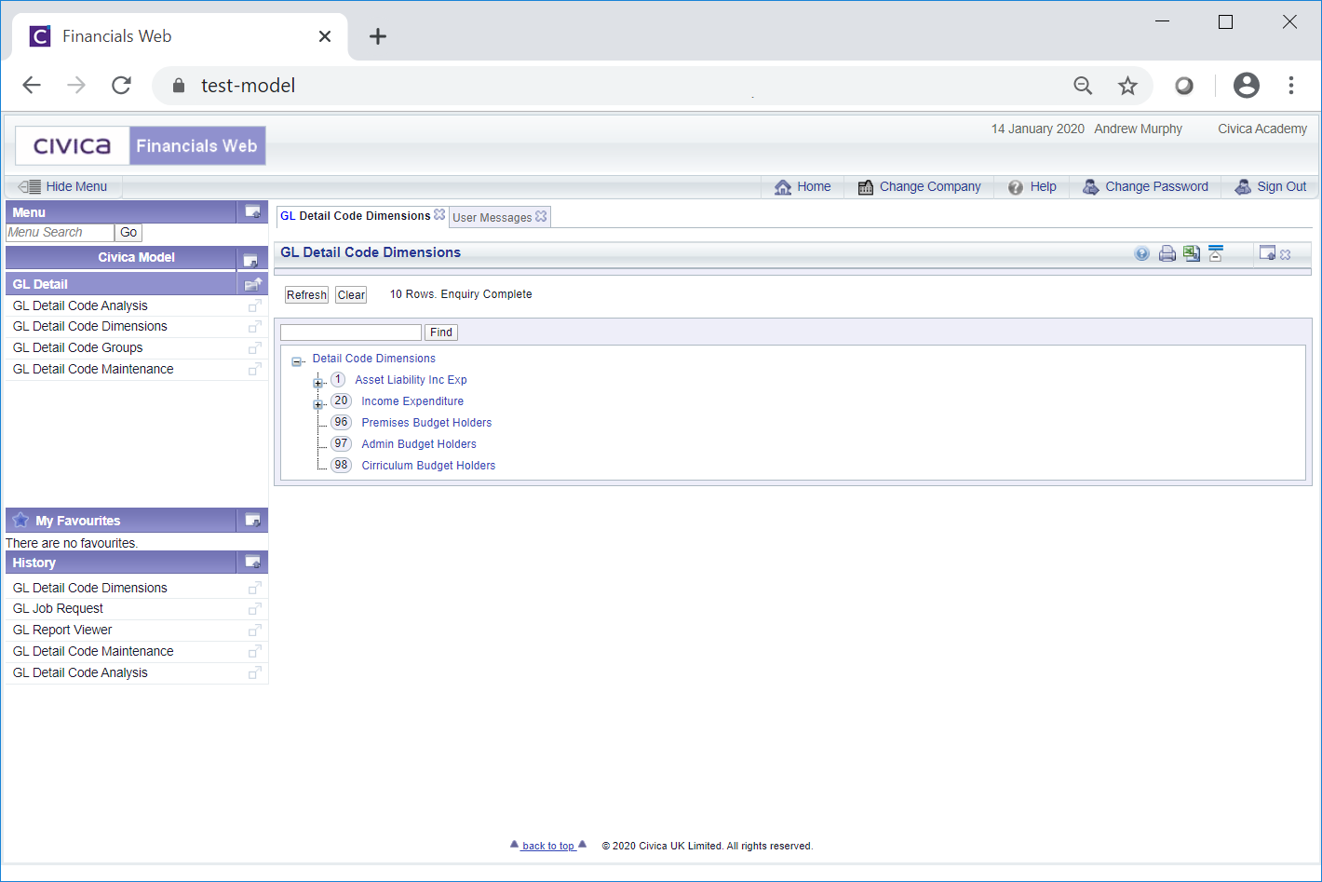Open GL Job Request from History
This screenshot has width=1322, height=882.
coord(58,608)
